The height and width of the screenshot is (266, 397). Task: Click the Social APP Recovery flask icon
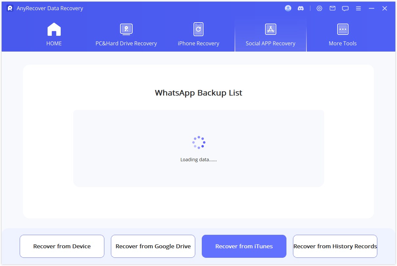point(270,29)
